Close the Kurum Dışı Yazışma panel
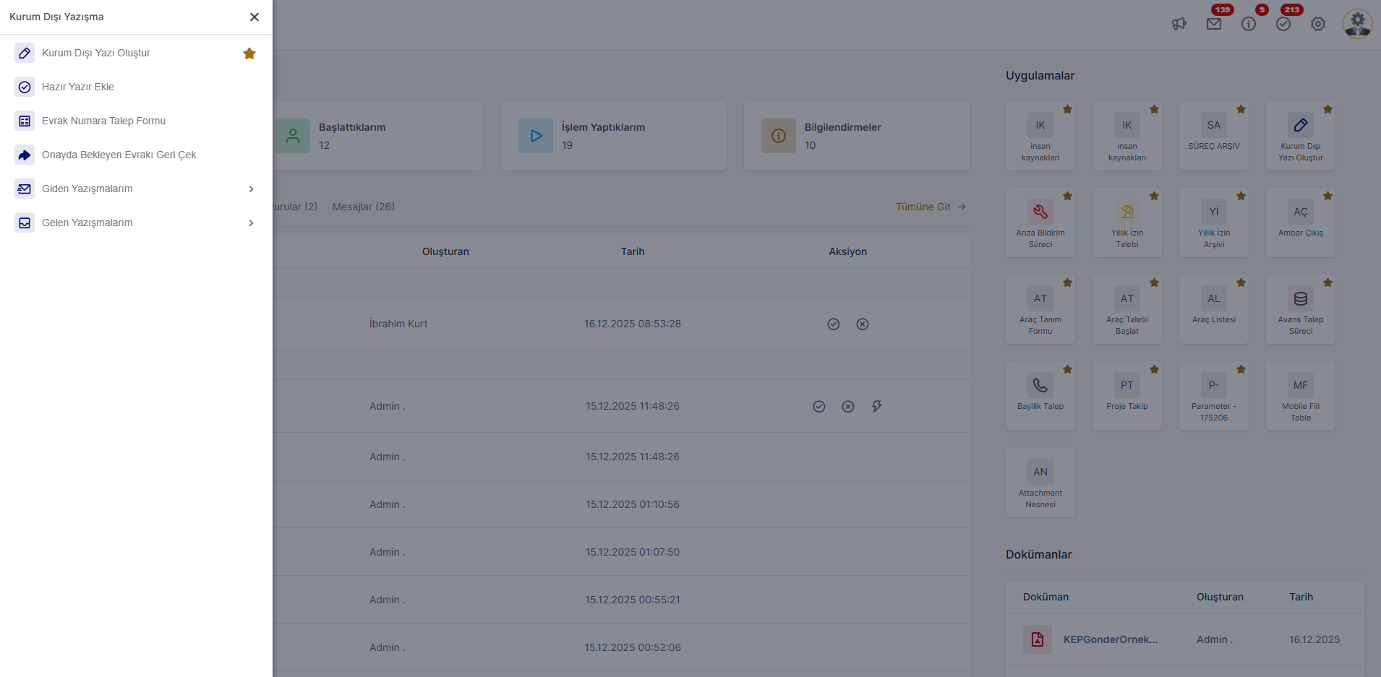This screenshot has height=677, width=1381. click(255, 17)
